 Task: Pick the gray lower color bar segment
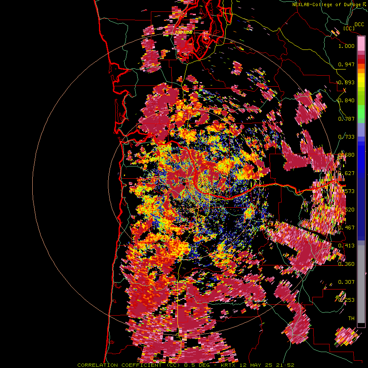[361, 284]
